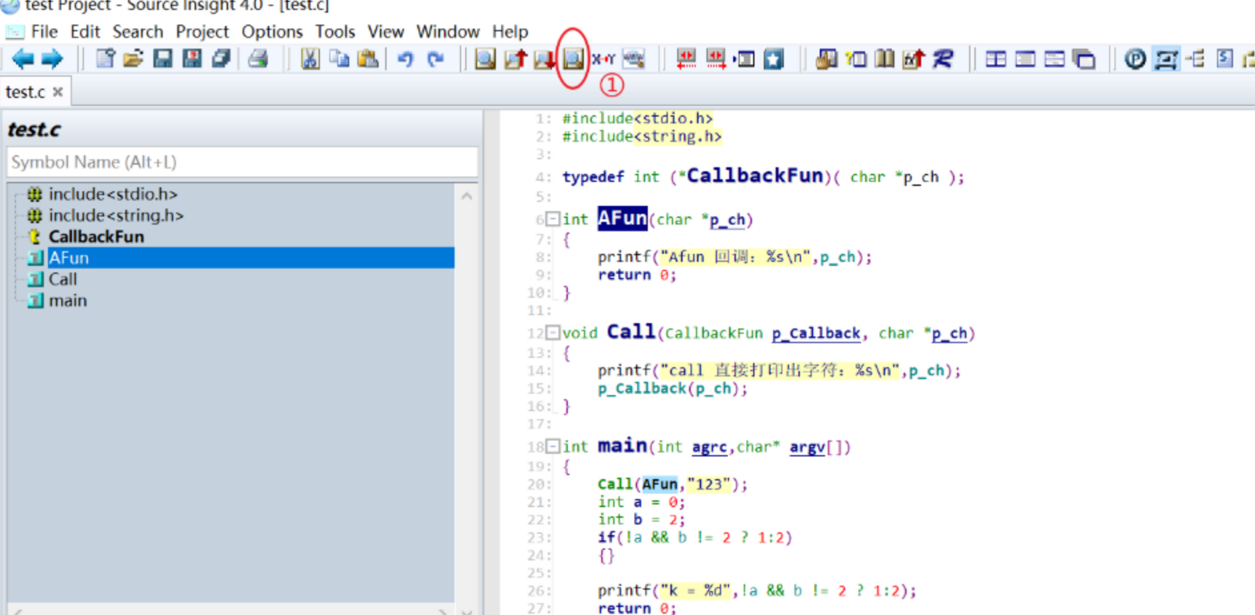Toggle the Project window P icon
Viewport: 1255px width, 615px height.
coord(1135,59)
